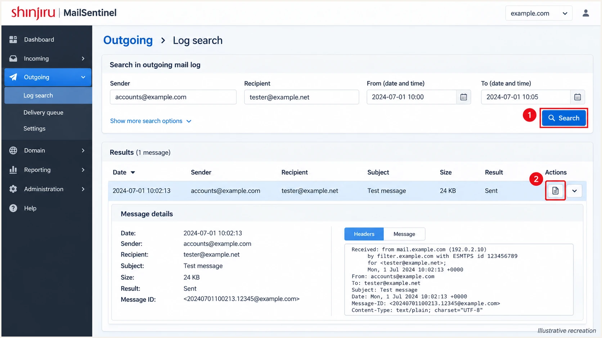Screen dimensions: 602x338
Task: Switch to the Message tab
Action: point(404,234)
